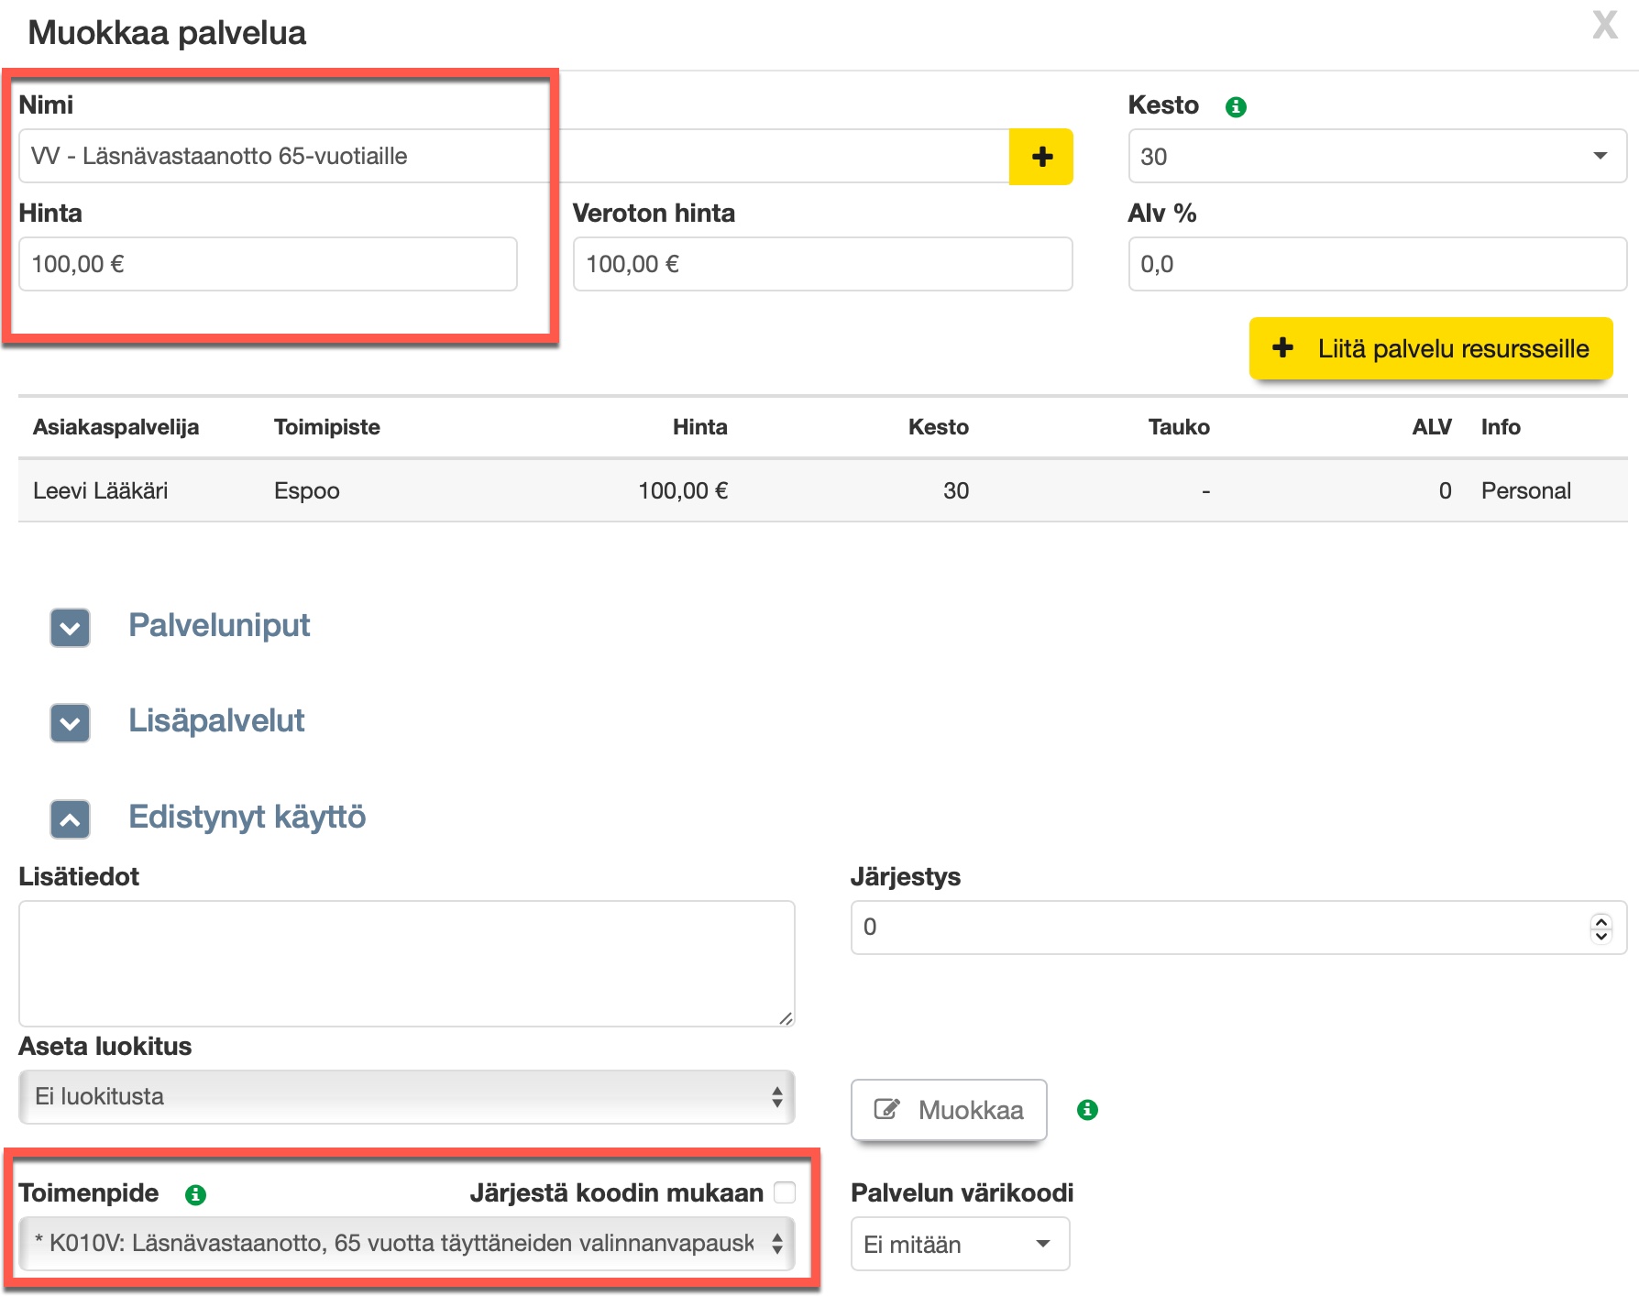Expand the Palveluniput section chevron
The width and height of the screenshot is (1639, 1296).
(x=71, y=628)
